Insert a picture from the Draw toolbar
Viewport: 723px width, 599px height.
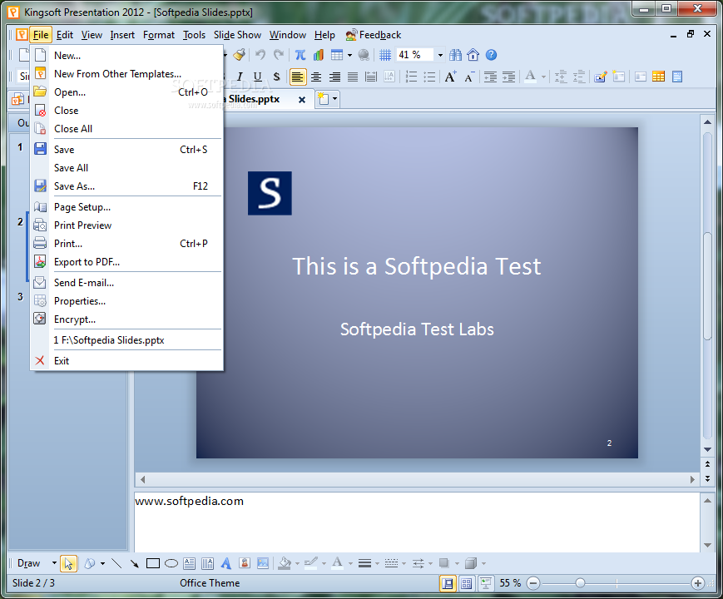point(263,563)
